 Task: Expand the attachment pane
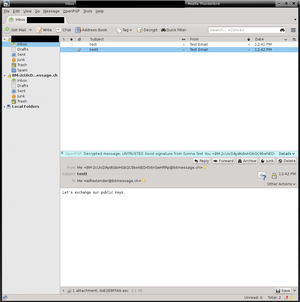coord(63,291)
